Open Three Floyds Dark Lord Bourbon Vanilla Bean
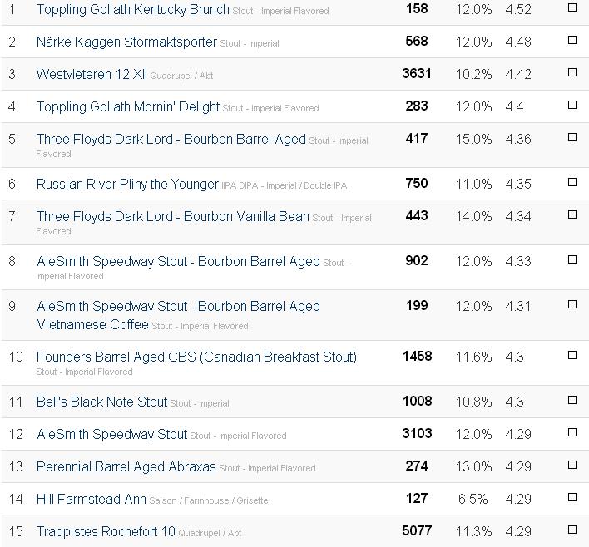589x547 pixels. pyautogui.click(x=172, y=217)
